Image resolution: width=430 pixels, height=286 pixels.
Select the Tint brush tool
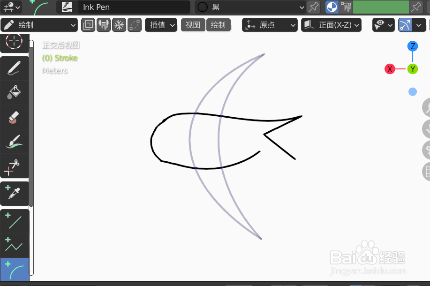pyautogui.click(x=15, y=141)
